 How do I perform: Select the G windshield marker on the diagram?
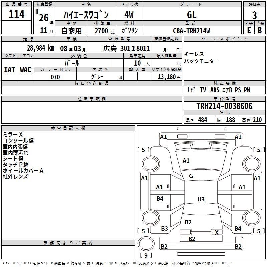tap(191, 176)
